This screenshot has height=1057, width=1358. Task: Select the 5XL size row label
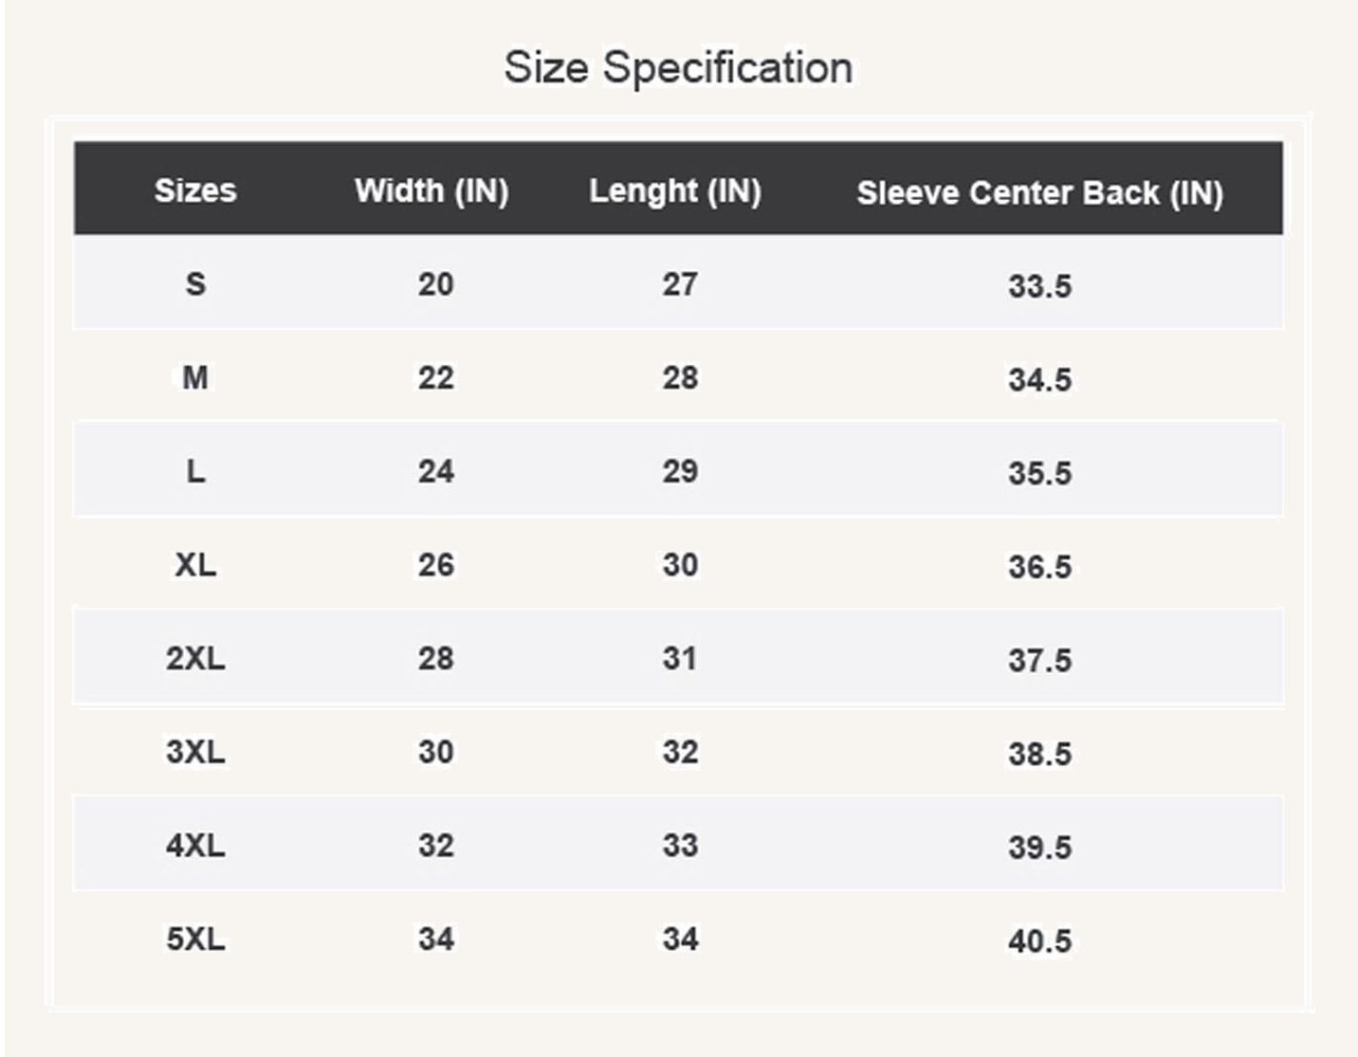pos(195,939)
